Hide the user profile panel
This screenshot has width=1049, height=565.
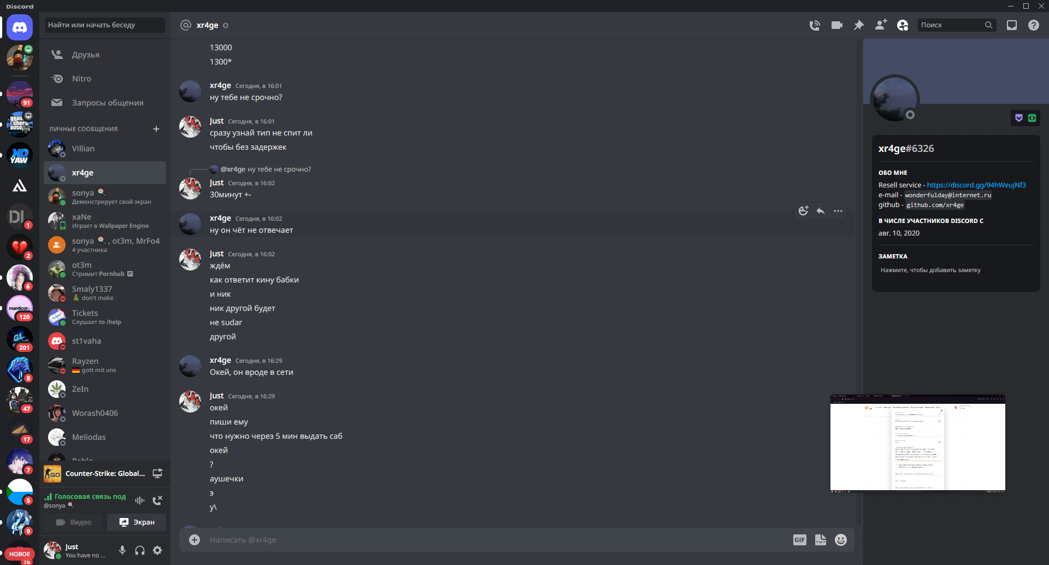click(x=903, y=25)
